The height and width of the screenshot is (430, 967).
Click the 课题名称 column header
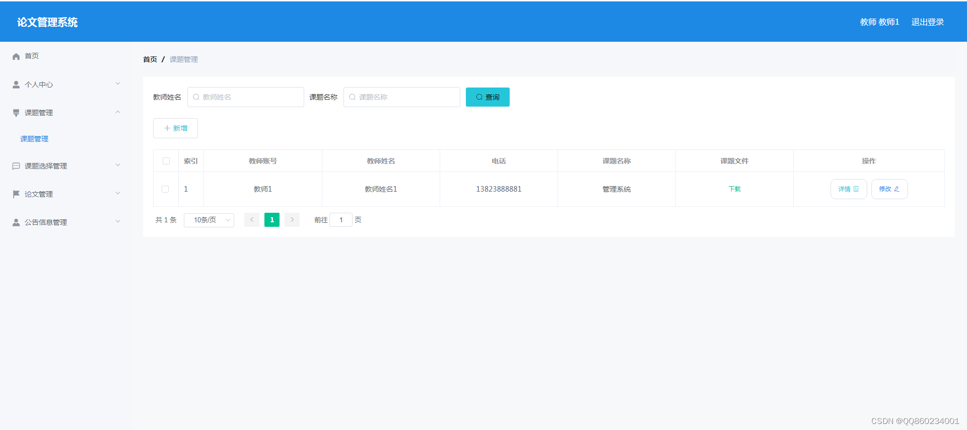616,161
